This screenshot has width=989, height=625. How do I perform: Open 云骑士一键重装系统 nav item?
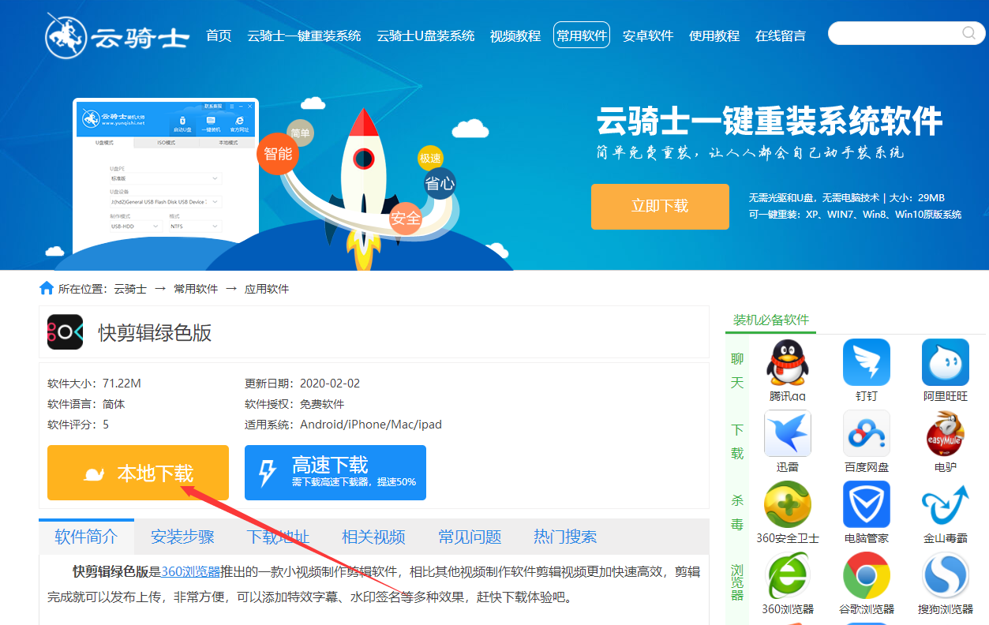[304, 36]
